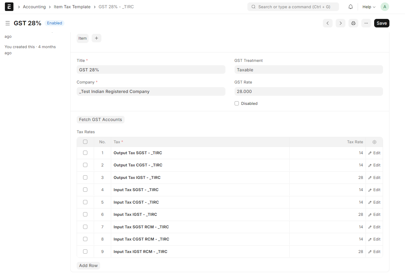The height and width of the screenshot is (278, 405).
Task: Select Input Tax IGST - _TIRC cell
Action: (200, 215)
